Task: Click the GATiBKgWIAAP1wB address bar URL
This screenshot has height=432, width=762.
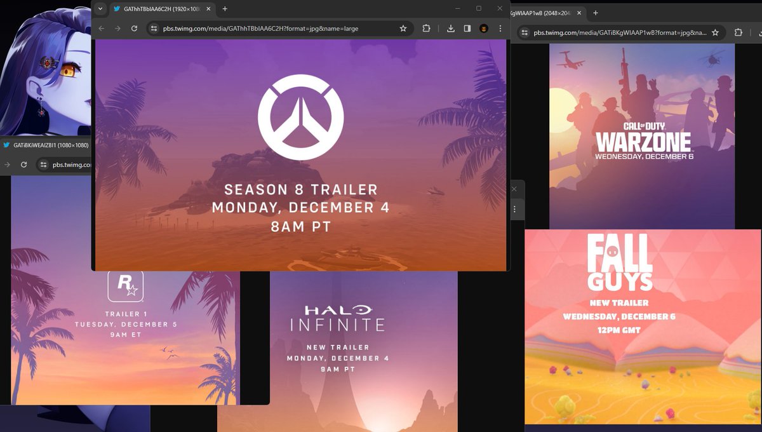Action: [620, 32]
